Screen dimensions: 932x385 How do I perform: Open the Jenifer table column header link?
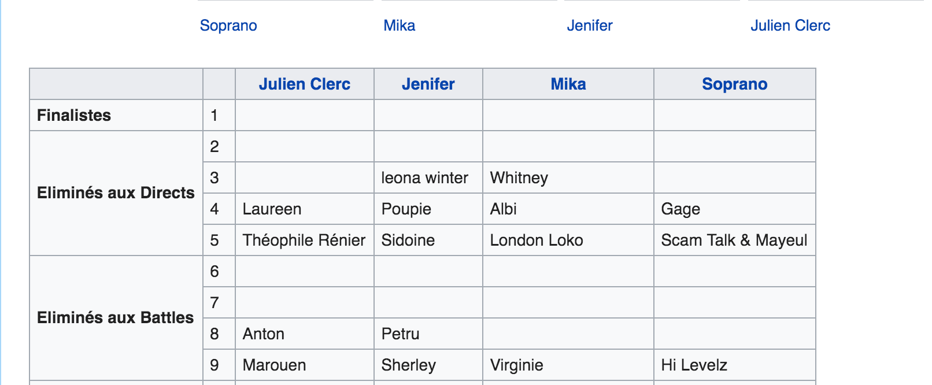click(x=428, y=84)
